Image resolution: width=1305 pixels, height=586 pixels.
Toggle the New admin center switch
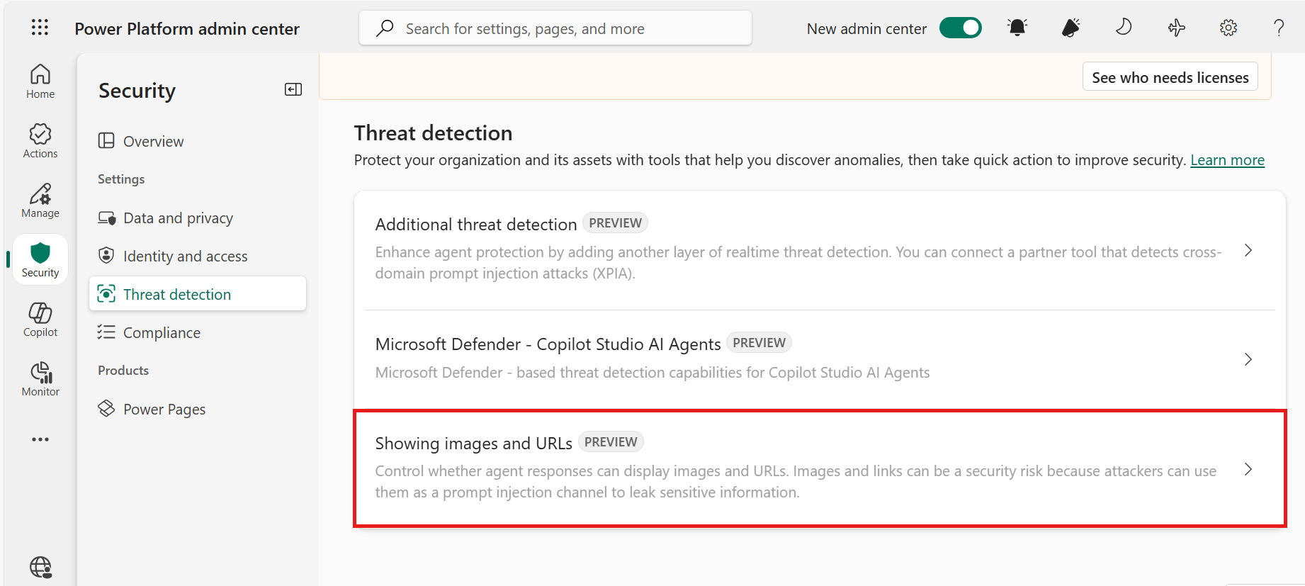[960, 28]
